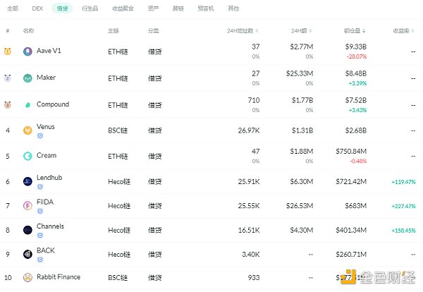Open the FilDA project link
423x292 pixels.
point(45,202)
